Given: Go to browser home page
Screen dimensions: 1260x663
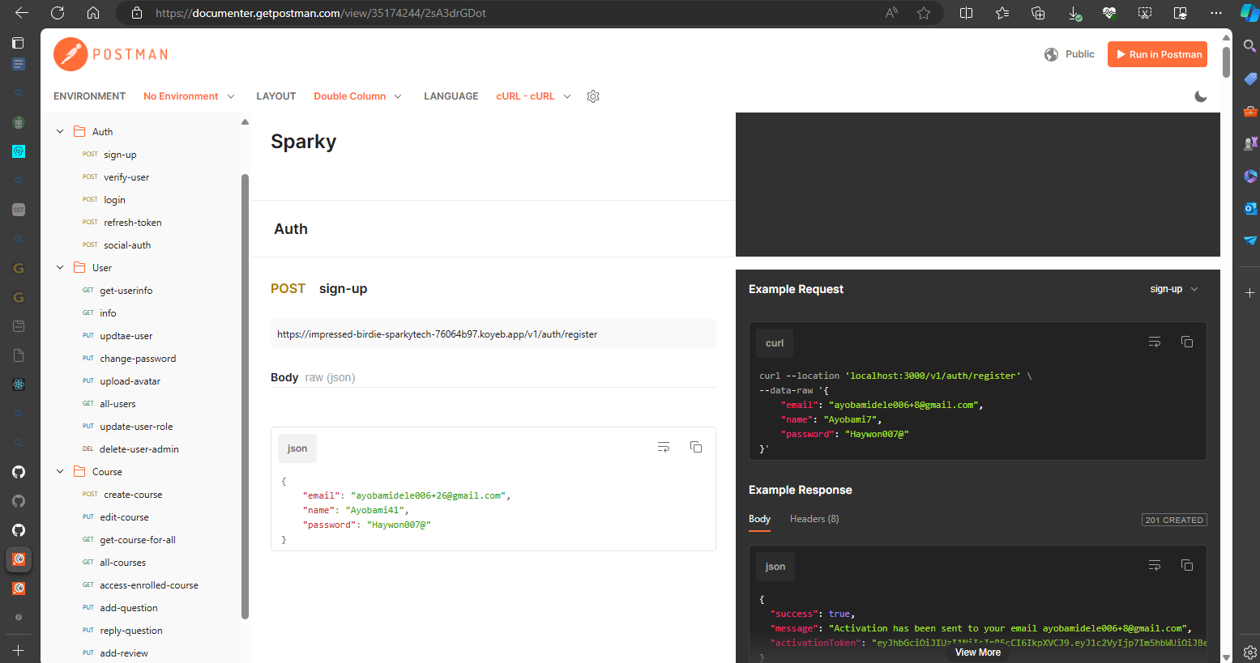Looking at the screenshot, I should (93, 13).
